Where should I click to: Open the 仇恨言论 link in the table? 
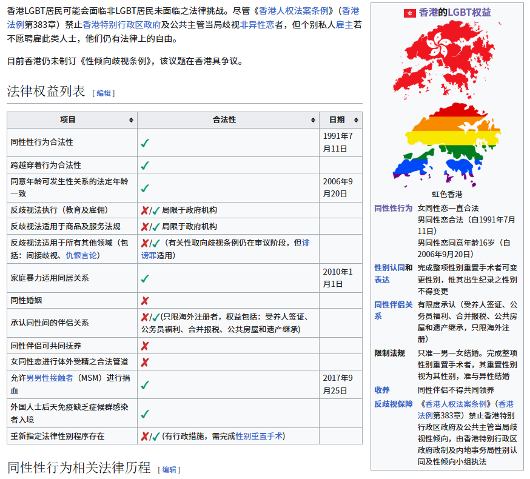point(81,255)
